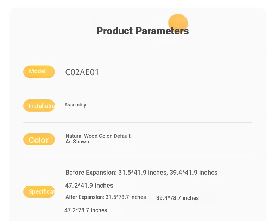Click the 47.2*78.7 inches dimension
Viewport: 278px width, 221px height.
[86, 210]
